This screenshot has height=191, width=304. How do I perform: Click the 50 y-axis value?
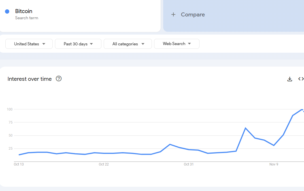[x=10, y=135]
